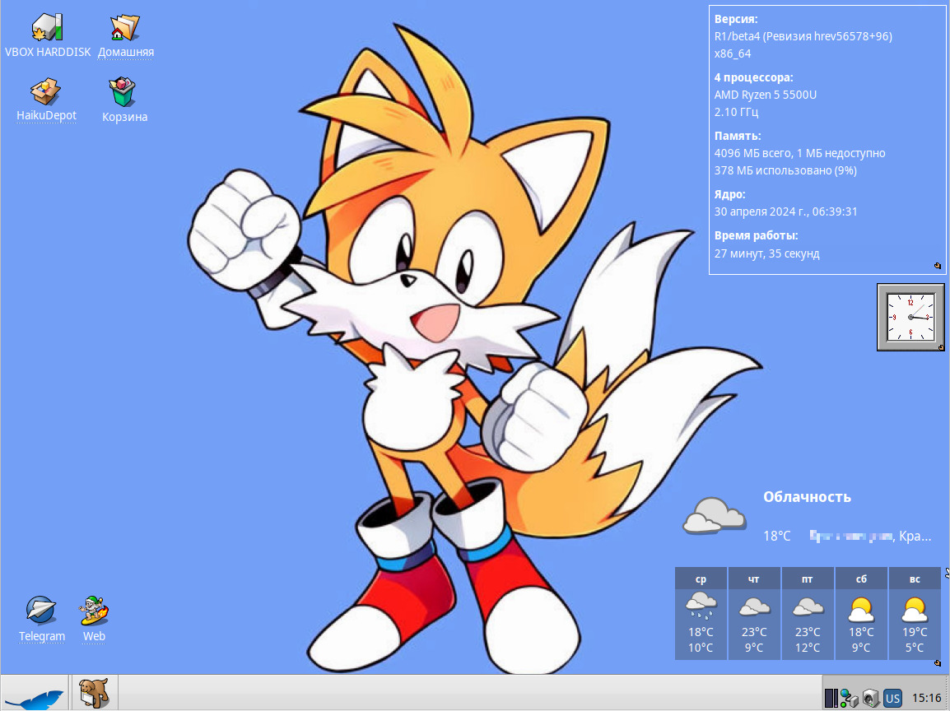The width and height of the screenshot is (950, 711).
Task: Open the VBOX HARDDISK desktop icon
Action: [x=46, y=28]
